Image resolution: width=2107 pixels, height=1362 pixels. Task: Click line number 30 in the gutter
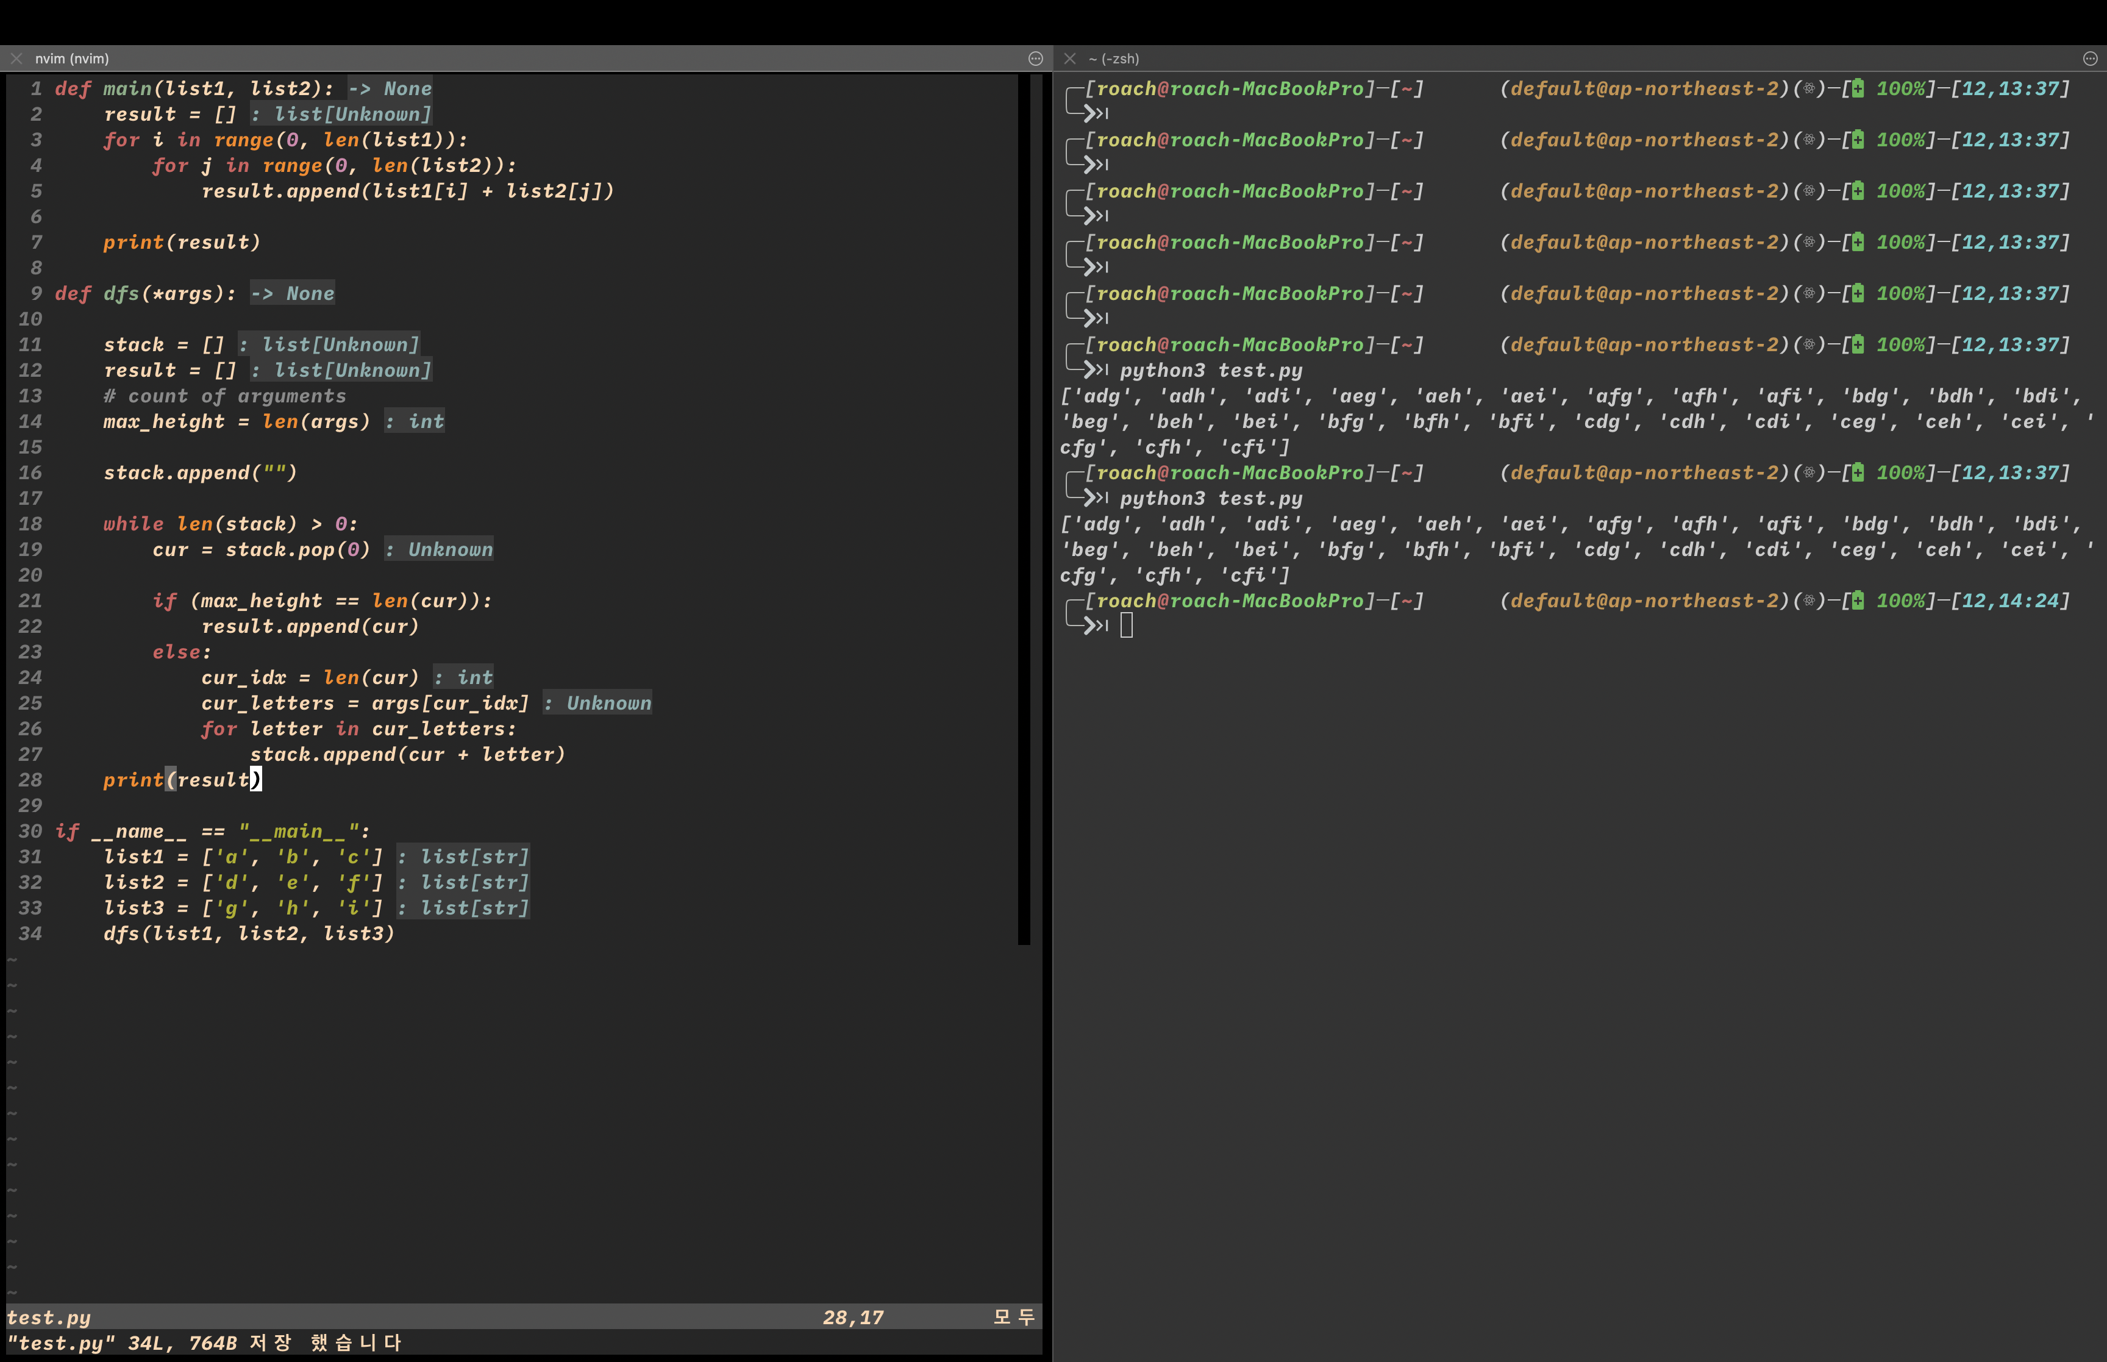[30, 832]
